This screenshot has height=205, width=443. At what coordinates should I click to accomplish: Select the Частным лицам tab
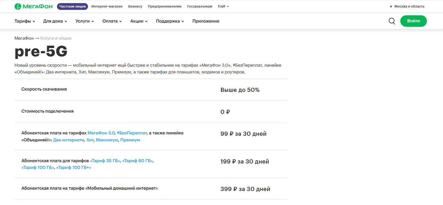72,6
